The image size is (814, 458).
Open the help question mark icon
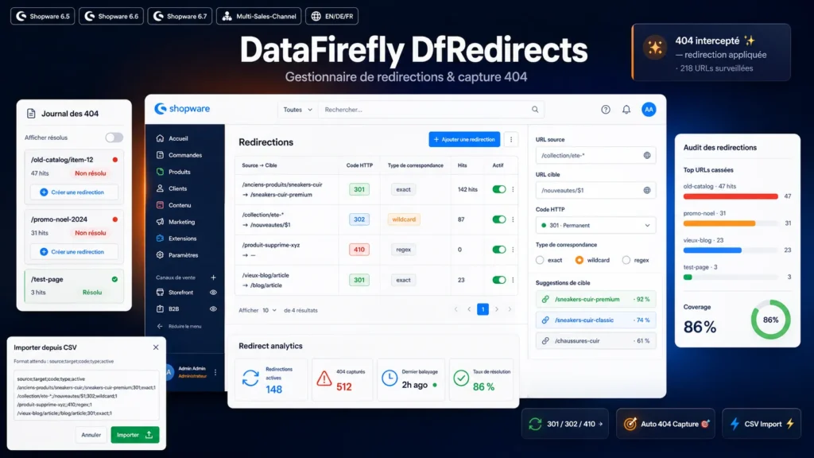[605, 110]
